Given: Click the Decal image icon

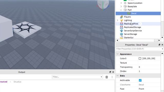Looking at the screenshot, I should click(129, 13).
